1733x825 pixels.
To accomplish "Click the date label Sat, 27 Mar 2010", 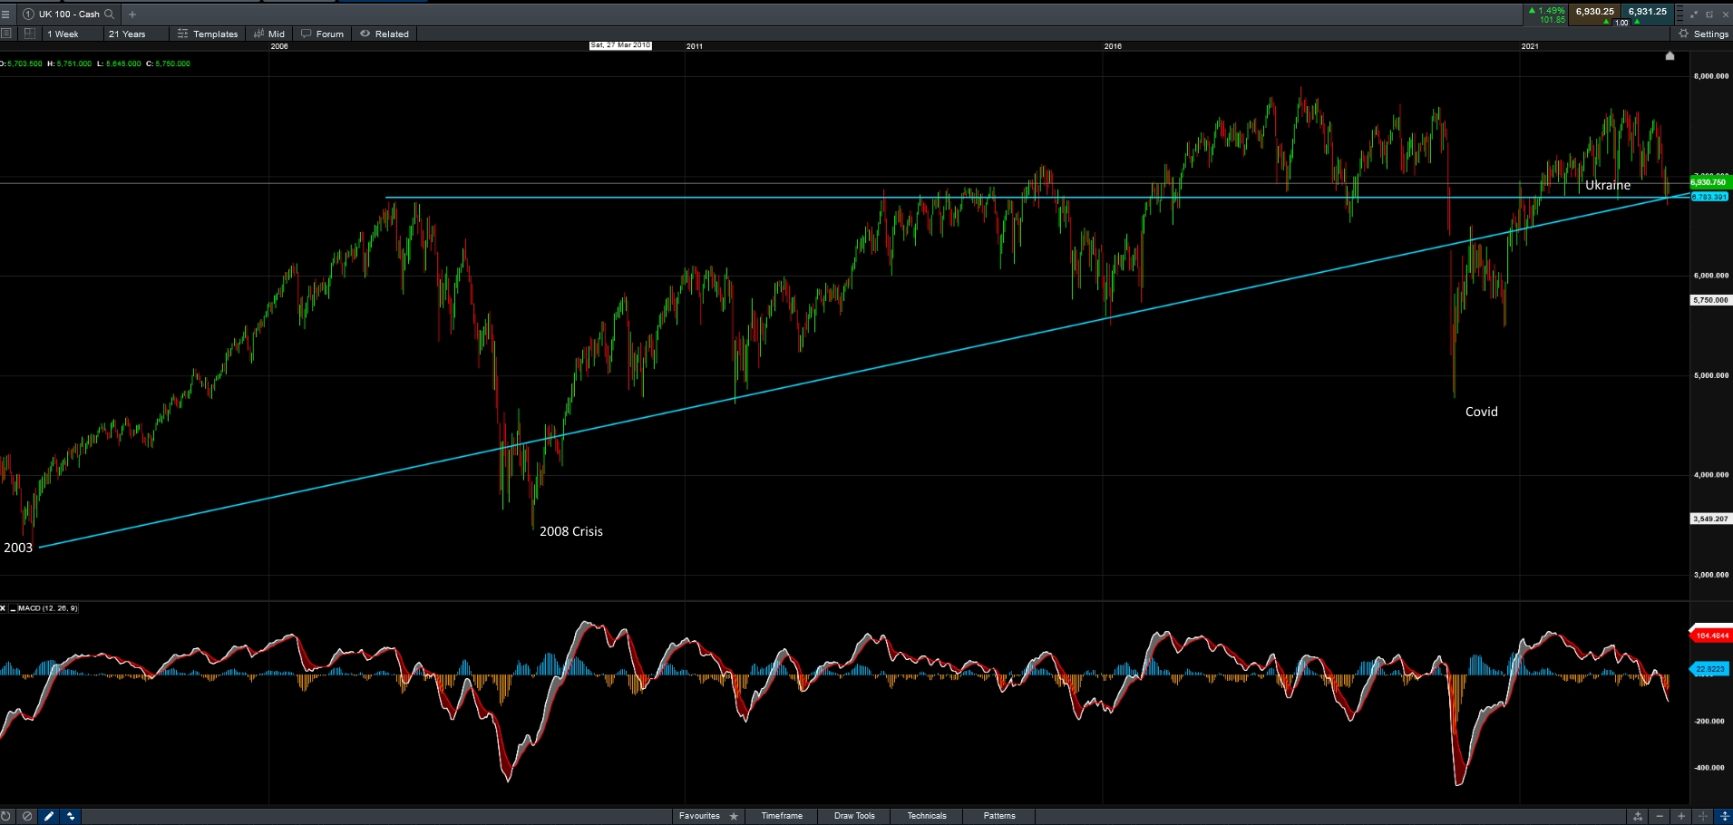I will point(620,45).
